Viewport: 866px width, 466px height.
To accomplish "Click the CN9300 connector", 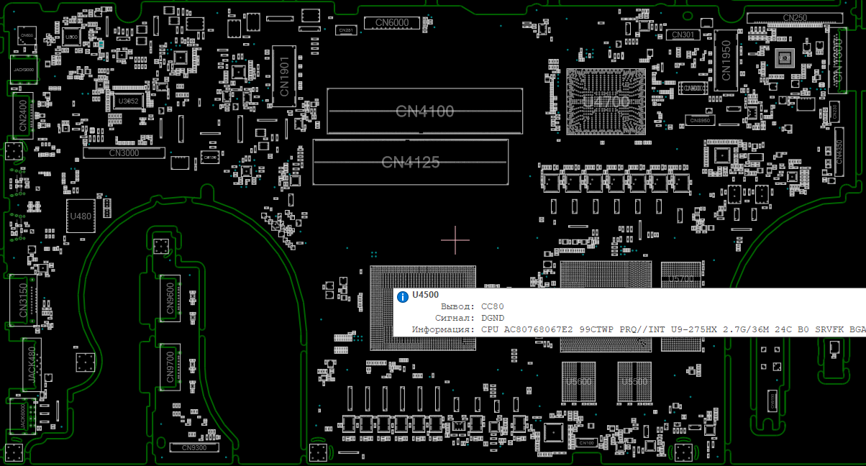I will pos(193,448).
